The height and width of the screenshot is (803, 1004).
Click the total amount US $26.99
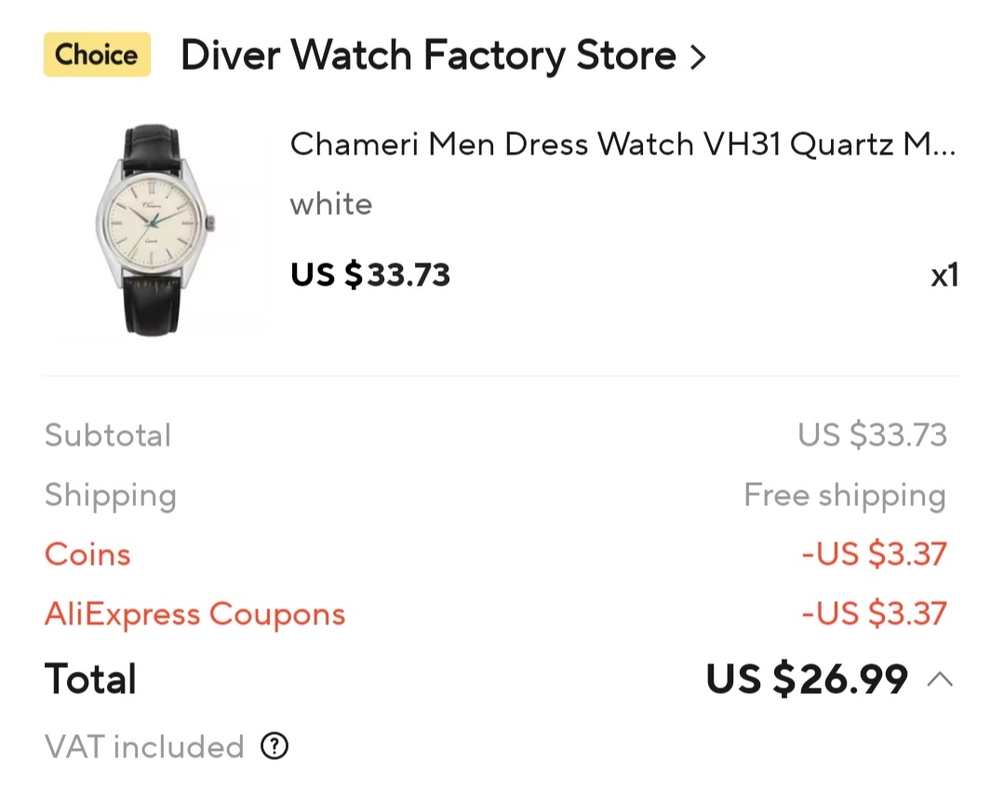807,679
